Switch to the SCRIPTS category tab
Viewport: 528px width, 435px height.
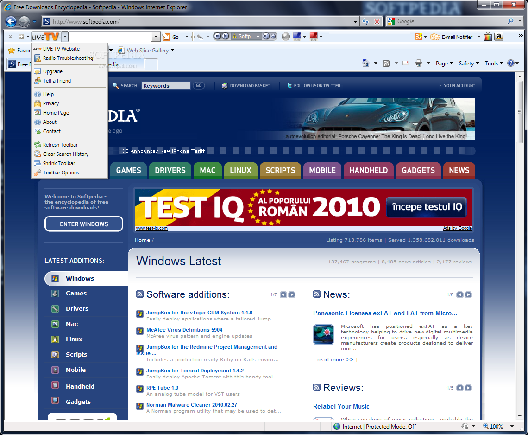[x=280, y=170]
